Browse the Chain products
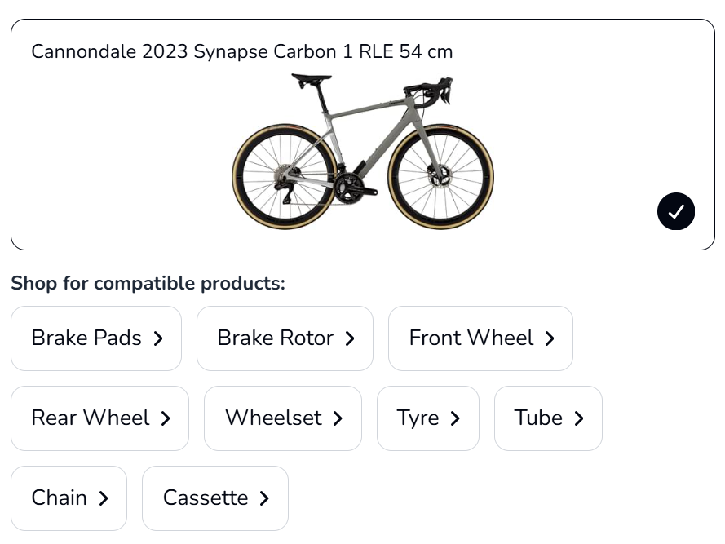 tap(69, 498)
